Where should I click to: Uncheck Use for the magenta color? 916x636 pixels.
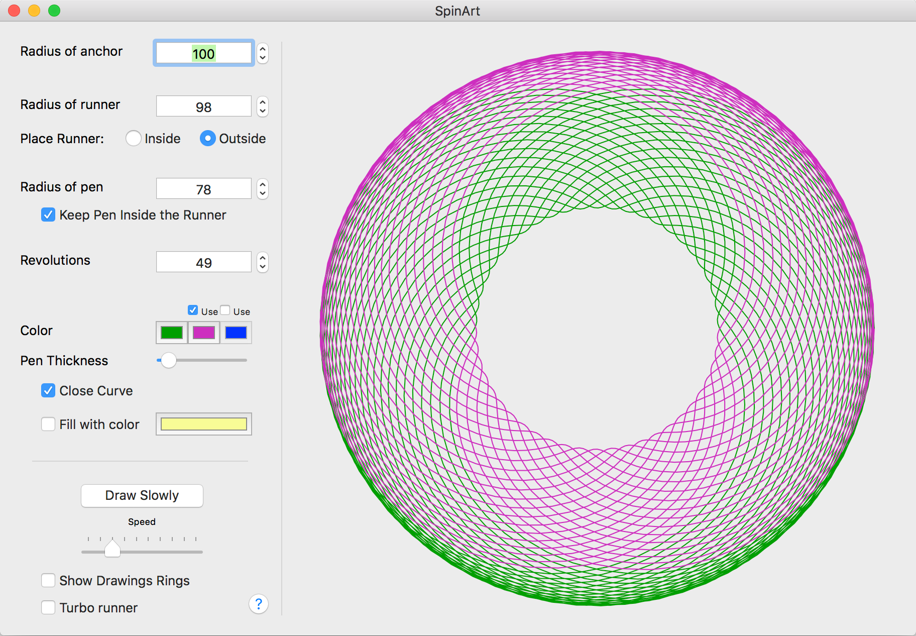(x=193, y=310)
